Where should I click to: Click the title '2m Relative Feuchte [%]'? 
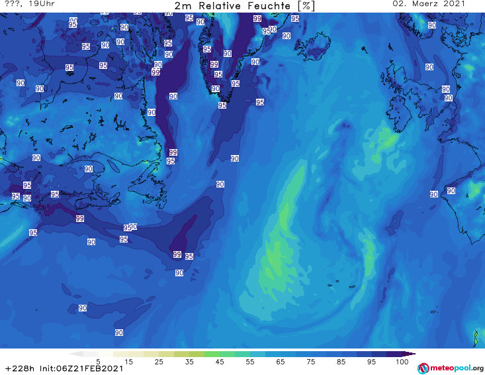tap(244, 6)
